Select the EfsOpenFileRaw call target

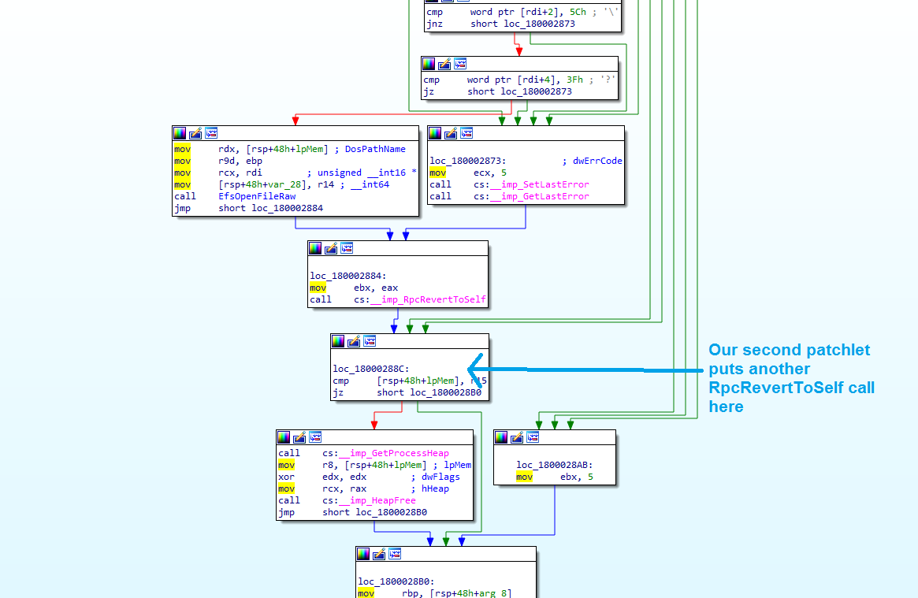pyautogui.click(x=257, y=196)
